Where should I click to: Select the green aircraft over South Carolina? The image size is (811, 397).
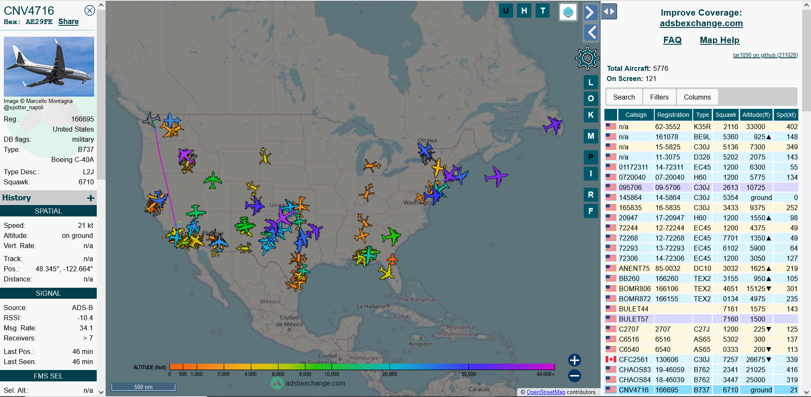(391, 236)
